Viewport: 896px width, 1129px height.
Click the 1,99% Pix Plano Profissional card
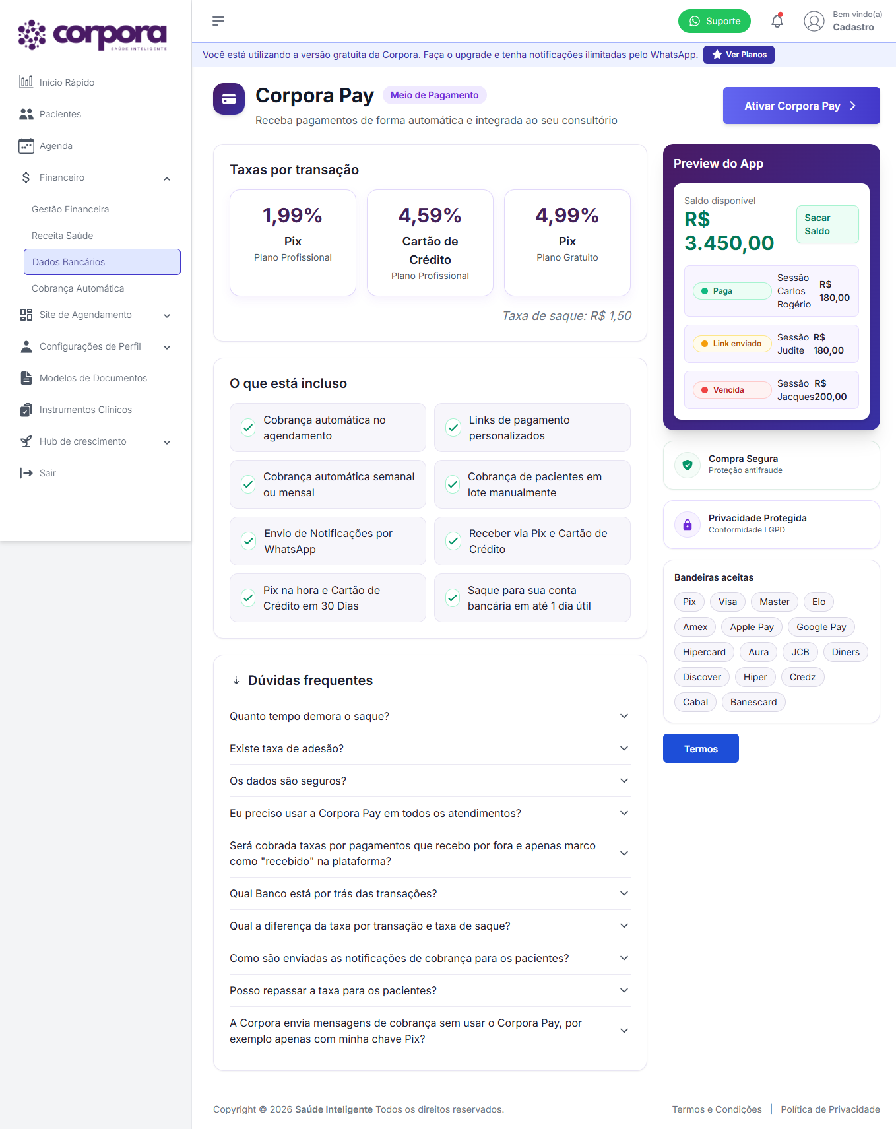click(293, 243)
